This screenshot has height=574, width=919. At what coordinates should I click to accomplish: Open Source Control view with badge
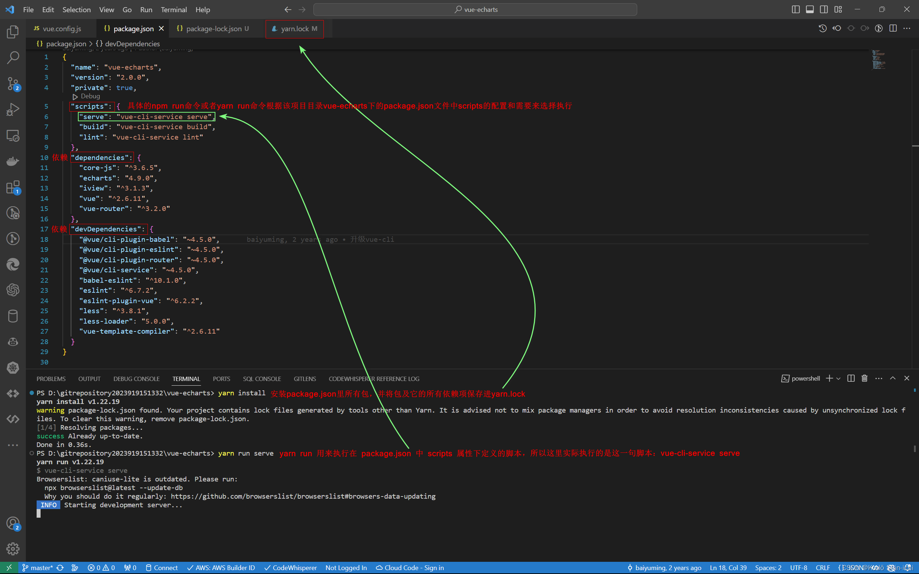click(13, 84)
